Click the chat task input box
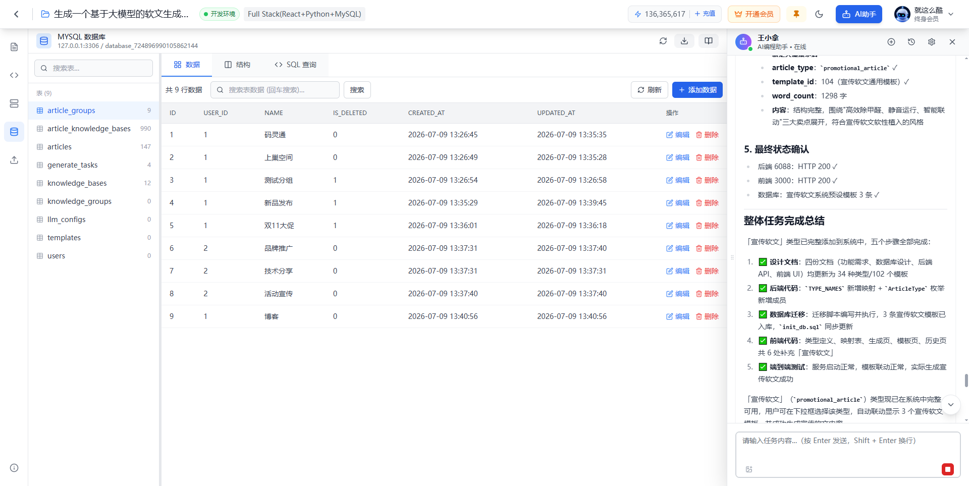 [x=848, y=455]
